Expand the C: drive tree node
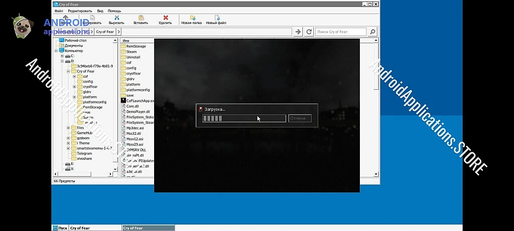This screenshot has width=514, height=231. tap(62, 56)
